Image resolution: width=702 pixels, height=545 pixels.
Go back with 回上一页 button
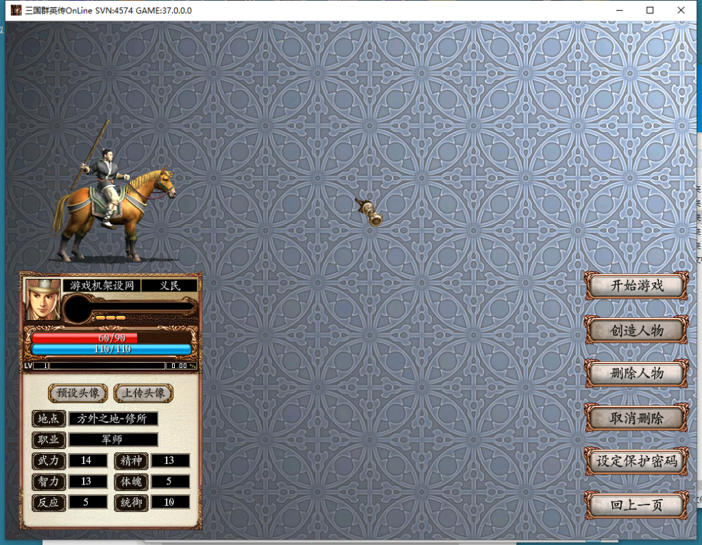(636, 505)
